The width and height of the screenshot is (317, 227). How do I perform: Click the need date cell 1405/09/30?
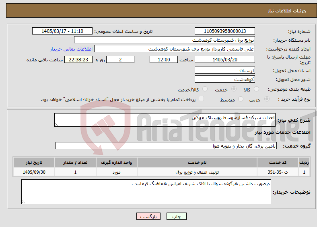tap(34, 172)
